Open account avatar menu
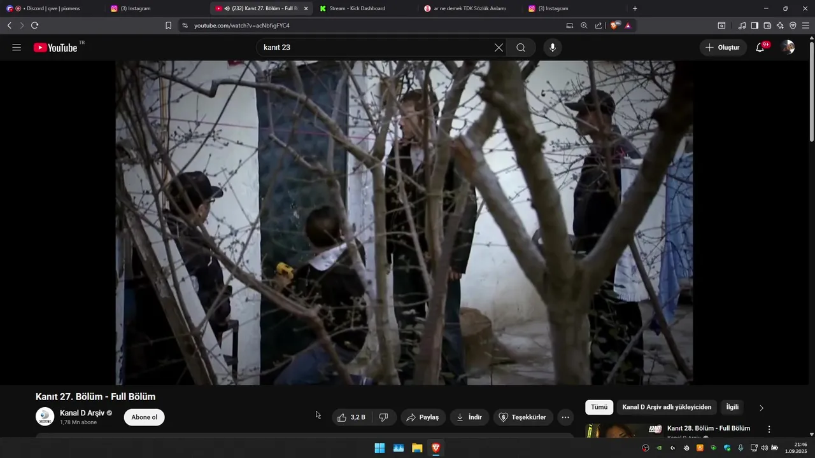 click(x=788, y=48)
